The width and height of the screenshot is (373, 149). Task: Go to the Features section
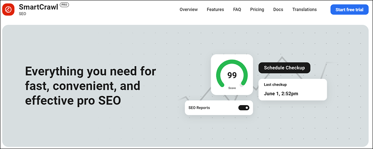215,10
